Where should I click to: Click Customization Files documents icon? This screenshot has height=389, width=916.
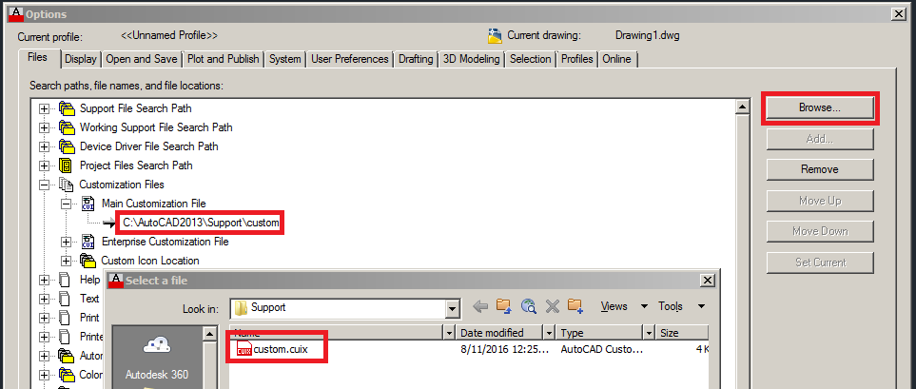[x=66, y=185]
